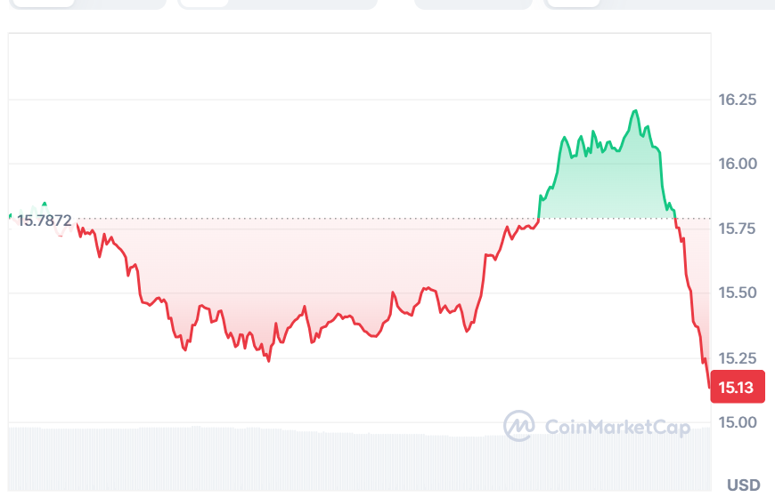Viewport: 775px width, 497px height.
Task: Select the 15.75 y-axis label
Action: pyautogui.click(x=738, y=229)
